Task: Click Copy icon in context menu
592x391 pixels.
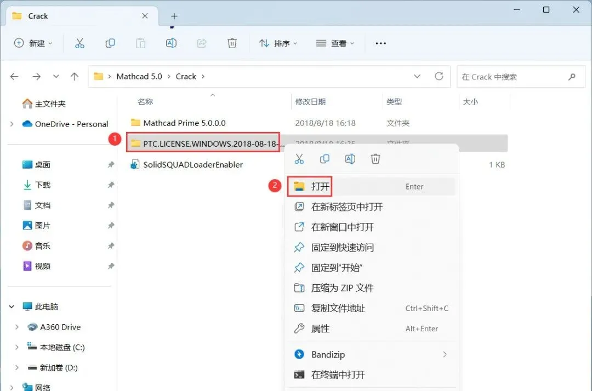Action: click(x=325, y=159)
